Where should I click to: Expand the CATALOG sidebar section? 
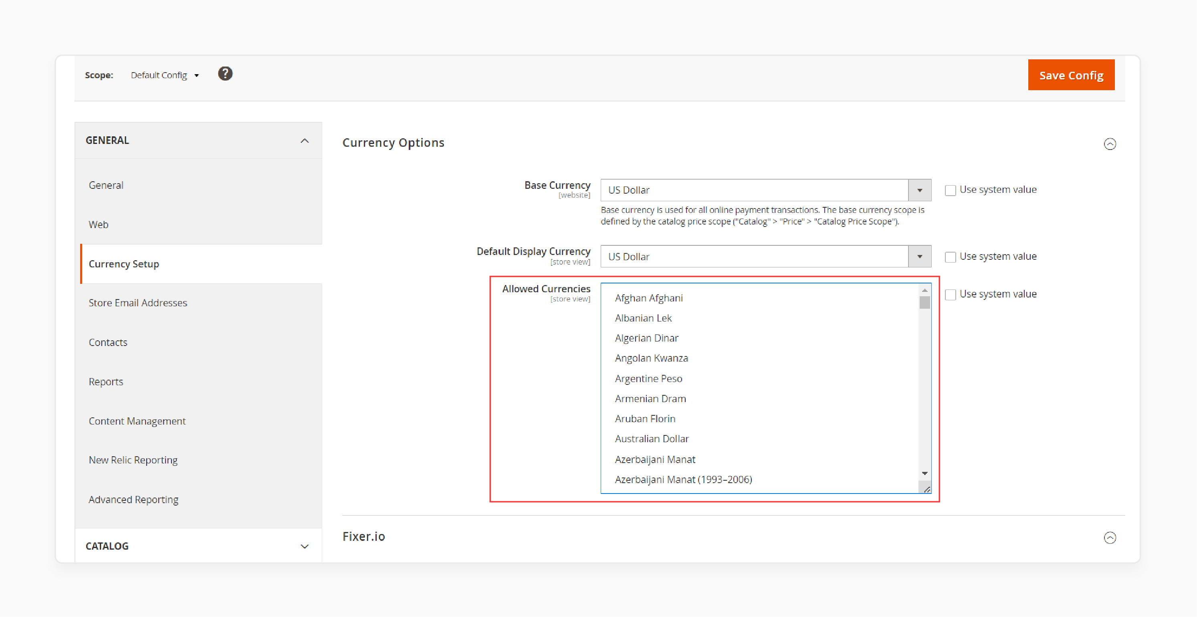point(198,546)
